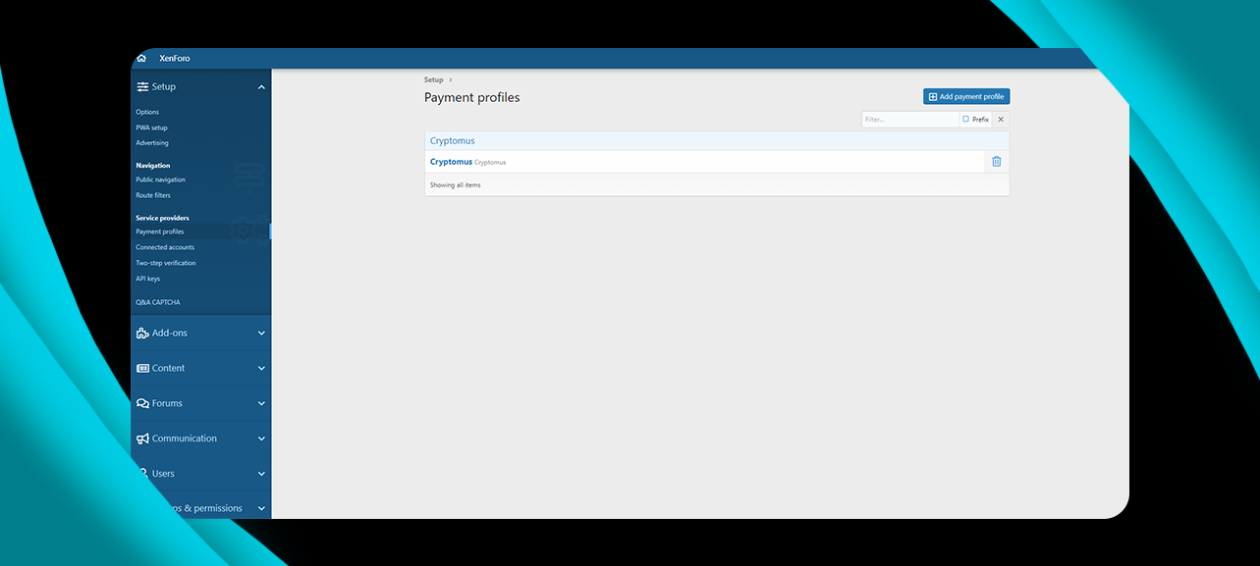Open Public navigation
The height and width of the screenshot is (566, 1260).
pos(160,180)
